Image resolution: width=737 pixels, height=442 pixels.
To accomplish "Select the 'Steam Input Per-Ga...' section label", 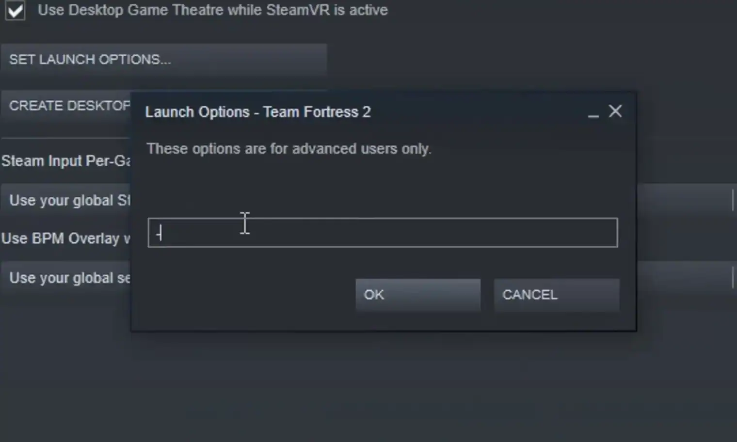I will coord(66,161).
